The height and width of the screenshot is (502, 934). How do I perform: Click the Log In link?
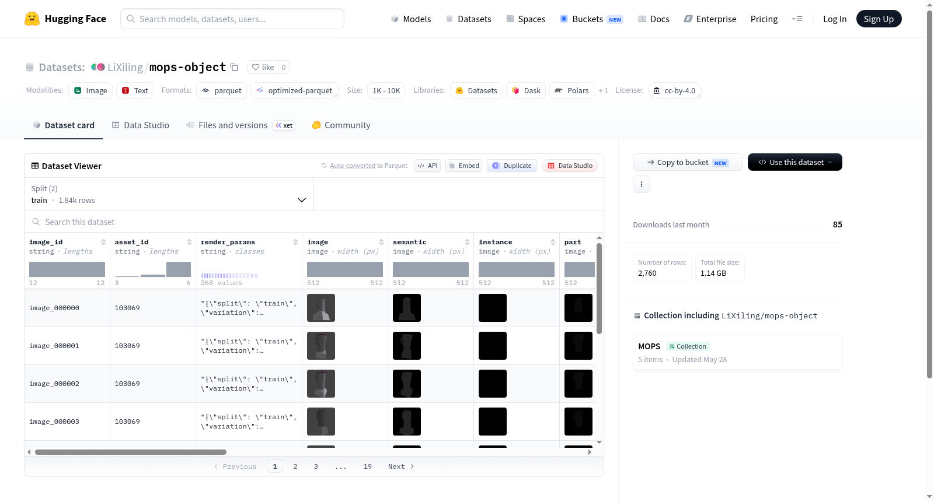(835, 19)
